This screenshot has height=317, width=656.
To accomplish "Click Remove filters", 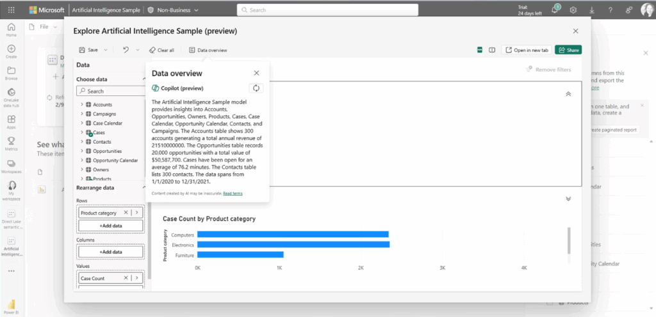I will 548,70.
